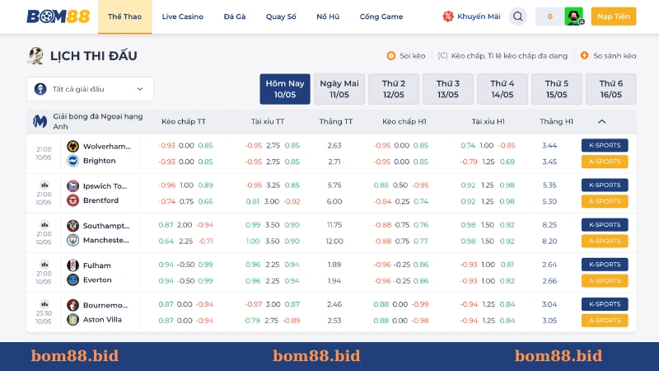Click the Khuyến Mãi link
This screenshot has height=371, width=659.
(479, 16)
